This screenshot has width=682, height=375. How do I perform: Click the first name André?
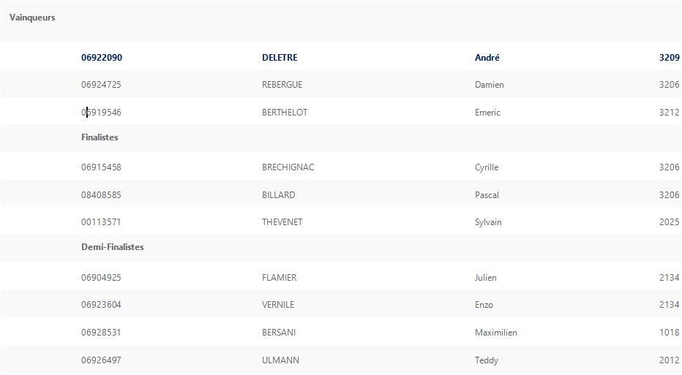pos(487,58)
